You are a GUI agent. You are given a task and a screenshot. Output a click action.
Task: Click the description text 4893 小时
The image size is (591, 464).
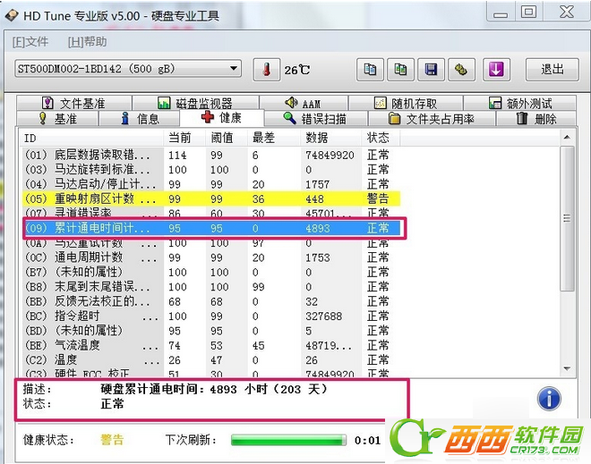(x=238, y=389)
